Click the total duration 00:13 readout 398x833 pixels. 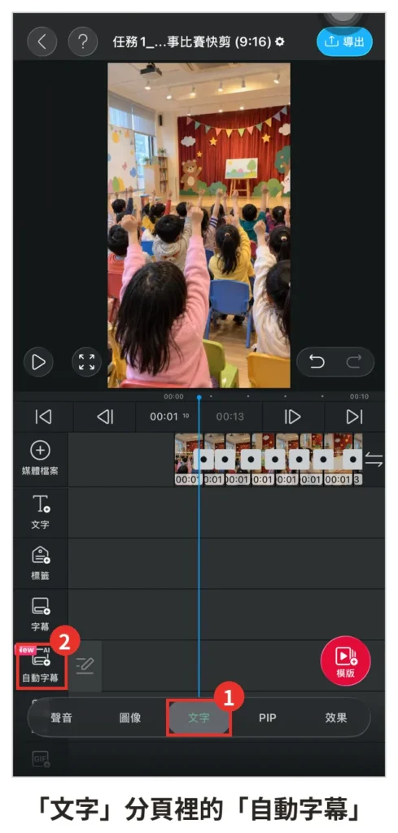point(230,417)
